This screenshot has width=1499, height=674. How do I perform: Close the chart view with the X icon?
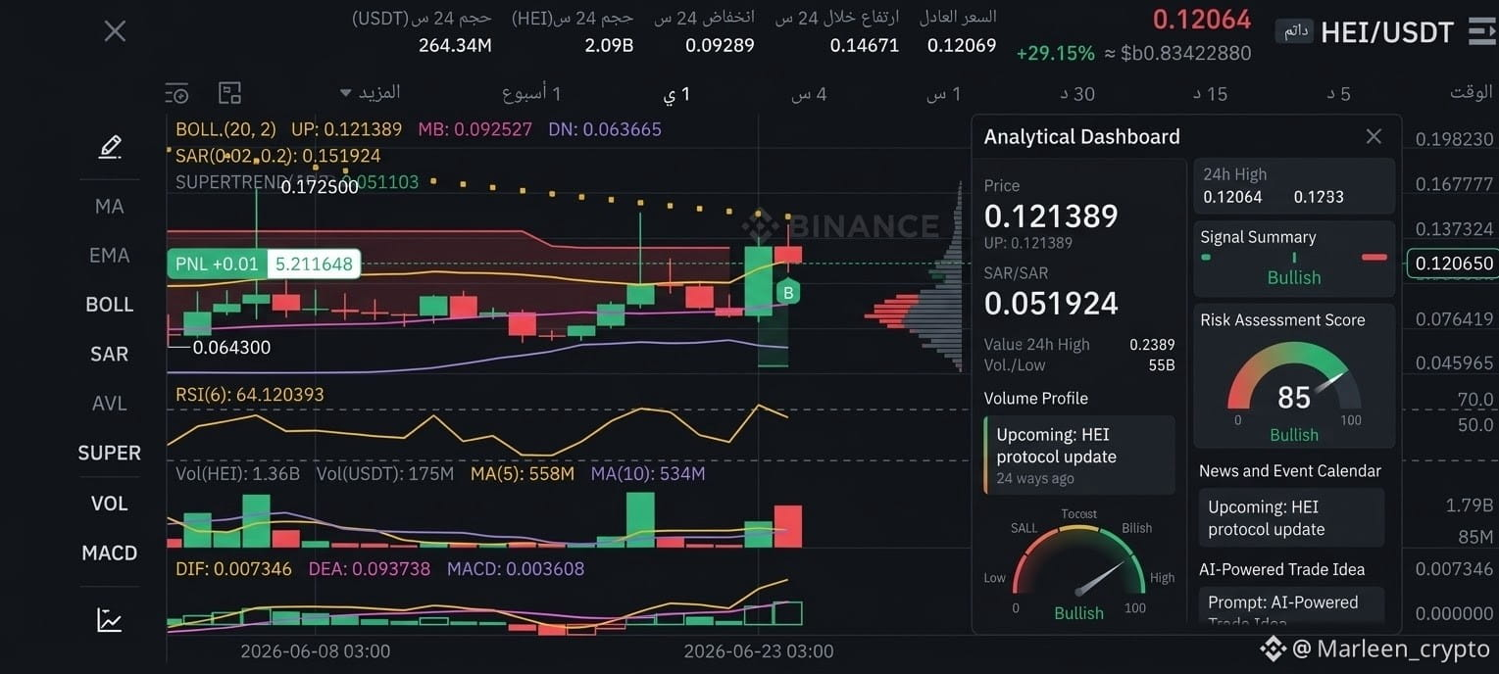click(115, 31)
